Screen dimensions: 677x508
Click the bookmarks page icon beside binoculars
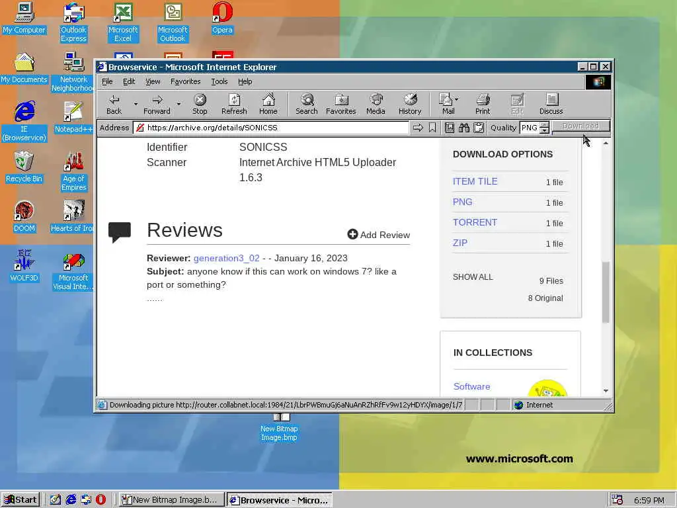[450, 128]
